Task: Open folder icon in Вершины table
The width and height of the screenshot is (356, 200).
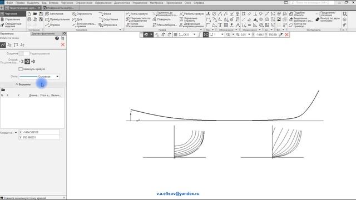Action: [x=3, y=90]
